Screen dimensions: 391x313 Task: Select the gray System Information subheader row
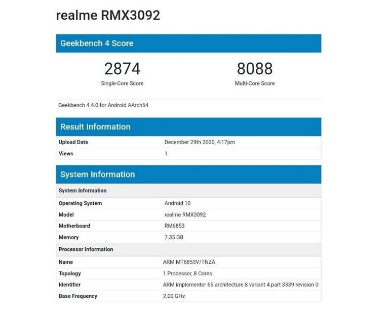(188, 191)
